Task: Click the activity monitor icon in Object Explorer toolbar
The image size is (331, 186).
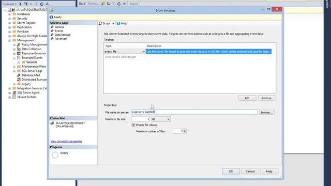Action: (x=47, y=4)
